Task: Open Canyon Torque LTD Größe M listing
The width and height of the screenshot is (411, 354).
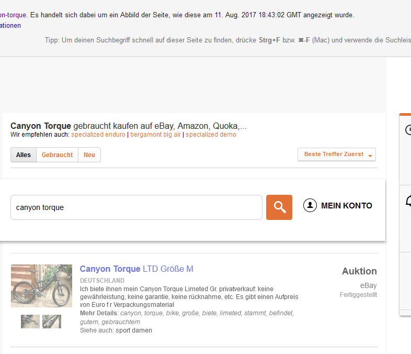Action: (136, 269)
